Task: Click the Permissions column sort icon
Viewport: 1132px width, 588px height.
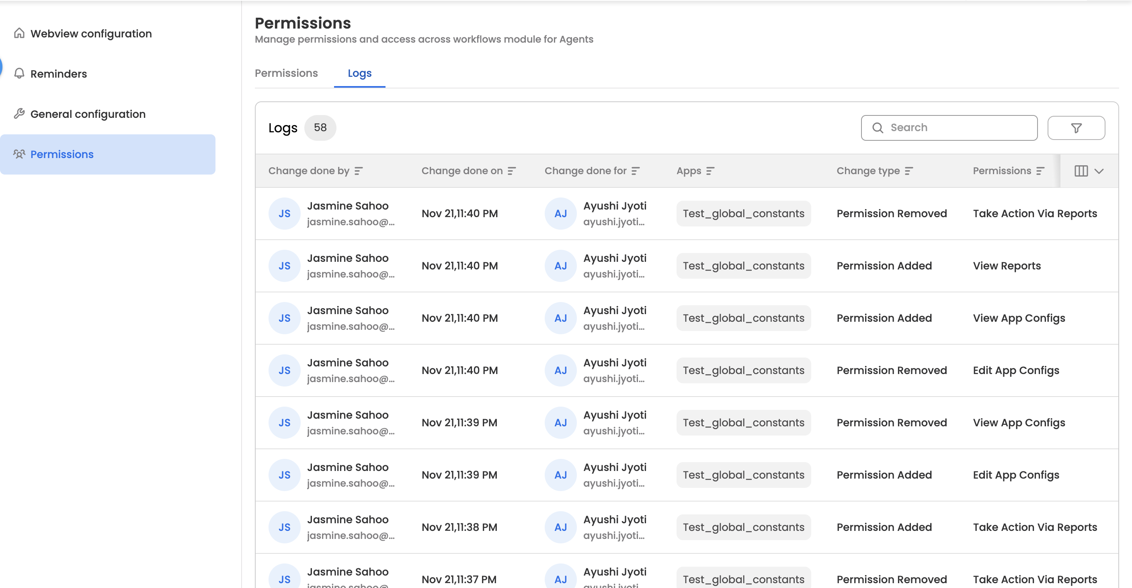Action: click(1040, 171)
